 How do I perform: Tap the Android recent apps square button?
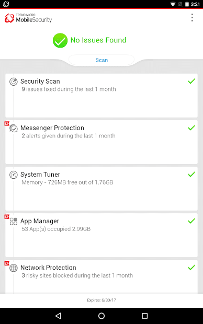point(144,316)
